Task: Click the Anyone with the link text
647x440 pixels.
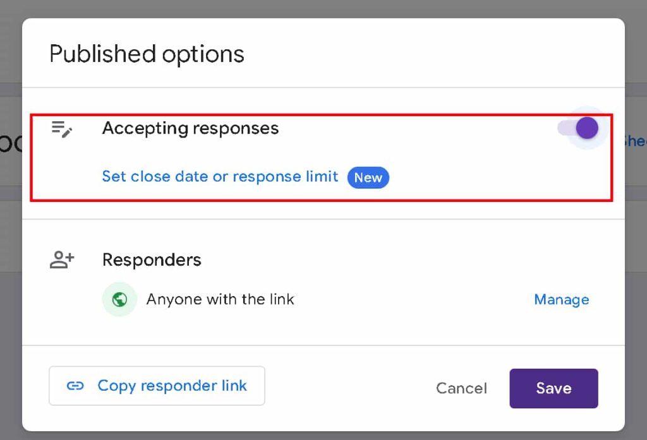Action: pos(221,299)
